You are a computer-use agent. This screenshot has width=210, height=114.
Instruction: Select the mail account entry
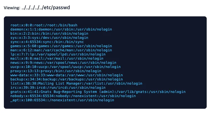57,58
